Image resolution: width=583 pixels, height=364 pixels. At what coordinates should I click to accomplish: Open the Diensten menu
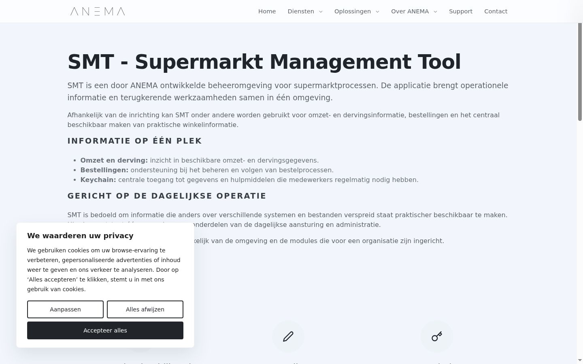tap(301, 11)
